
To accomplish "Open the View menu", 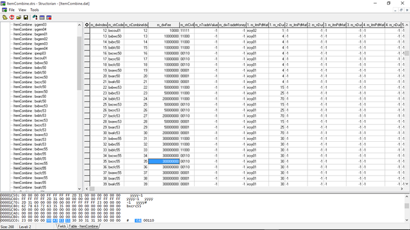I will point(22,10).
